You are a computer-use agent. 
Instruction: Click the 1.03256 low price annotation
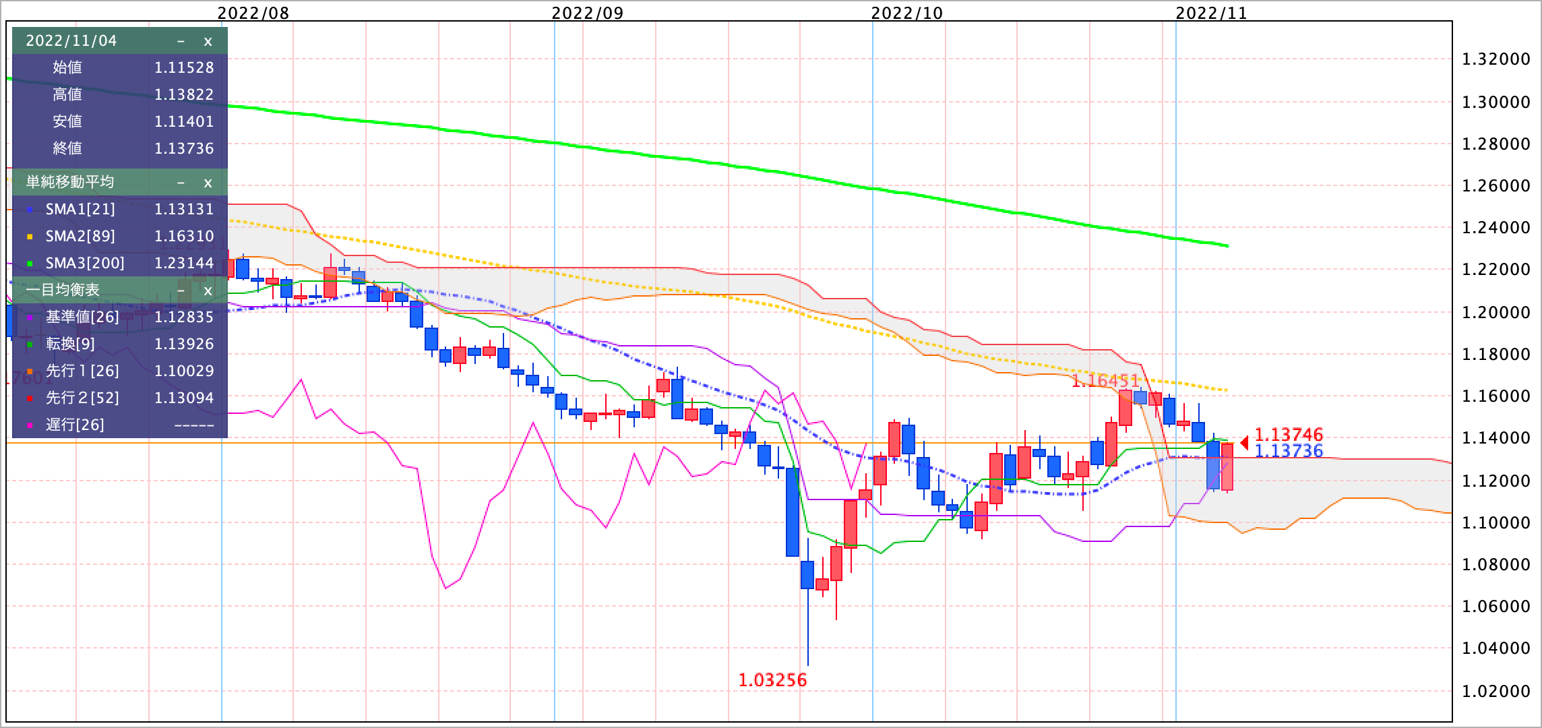point(772,680)
